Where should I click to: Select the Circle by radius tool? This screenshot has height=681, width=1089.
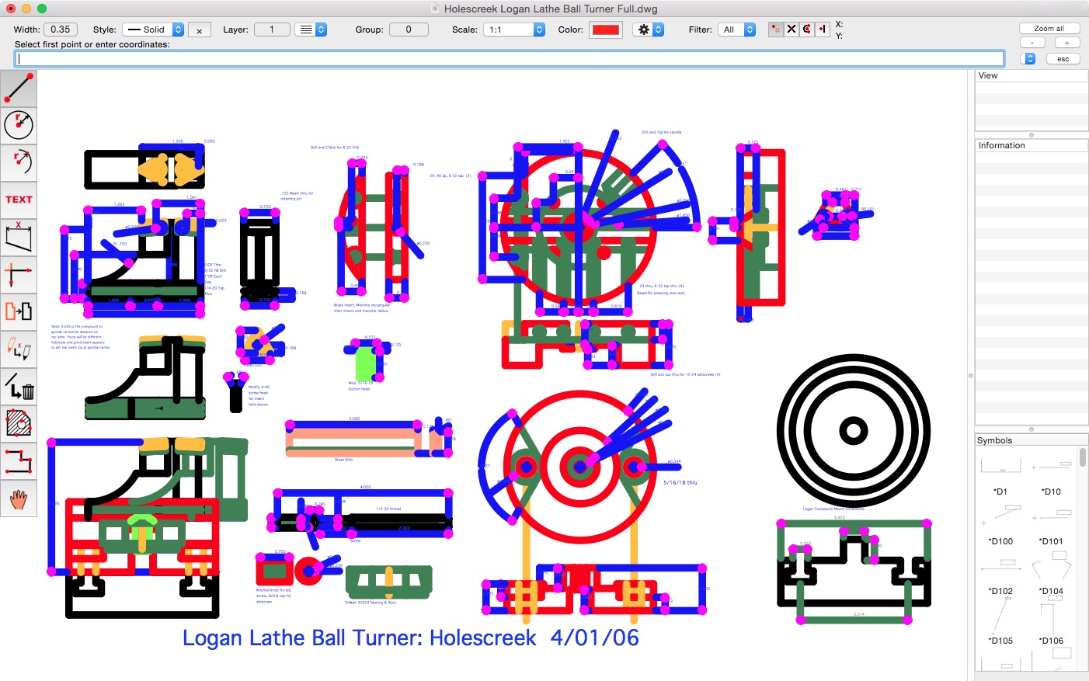19,125
